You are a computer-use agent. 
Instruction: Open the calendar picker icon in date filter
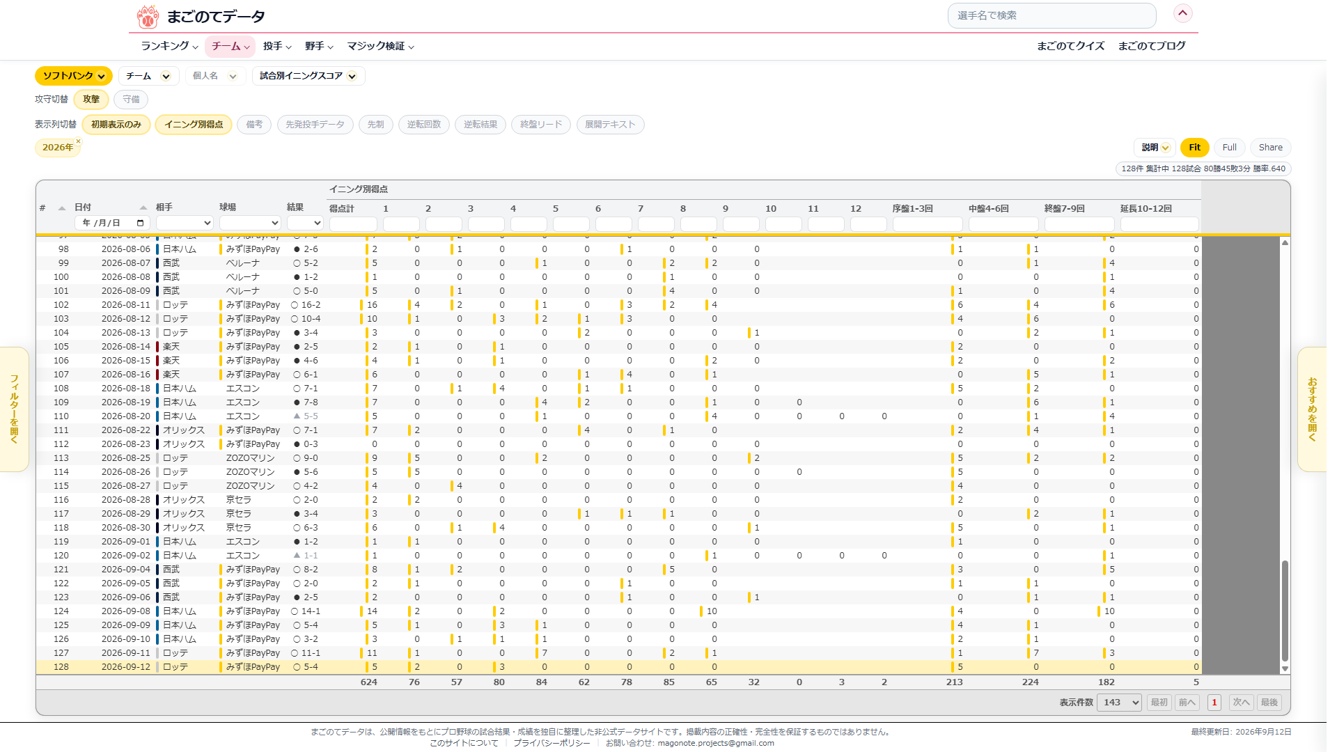pos(140,223)
